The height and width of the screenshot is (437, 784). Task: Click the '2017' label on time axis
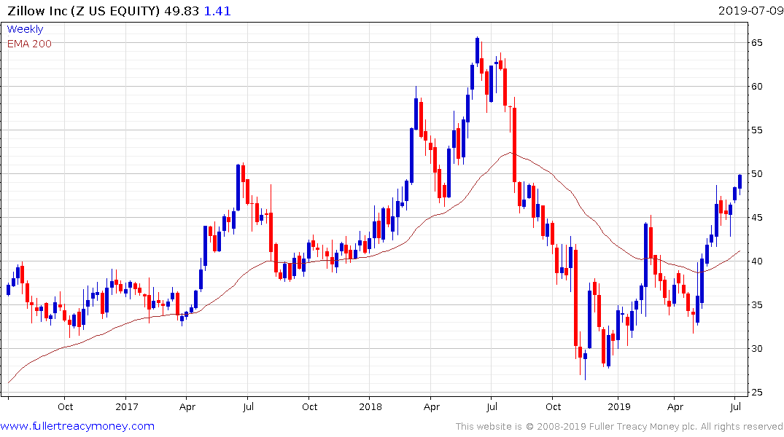(x=126, y=407)
